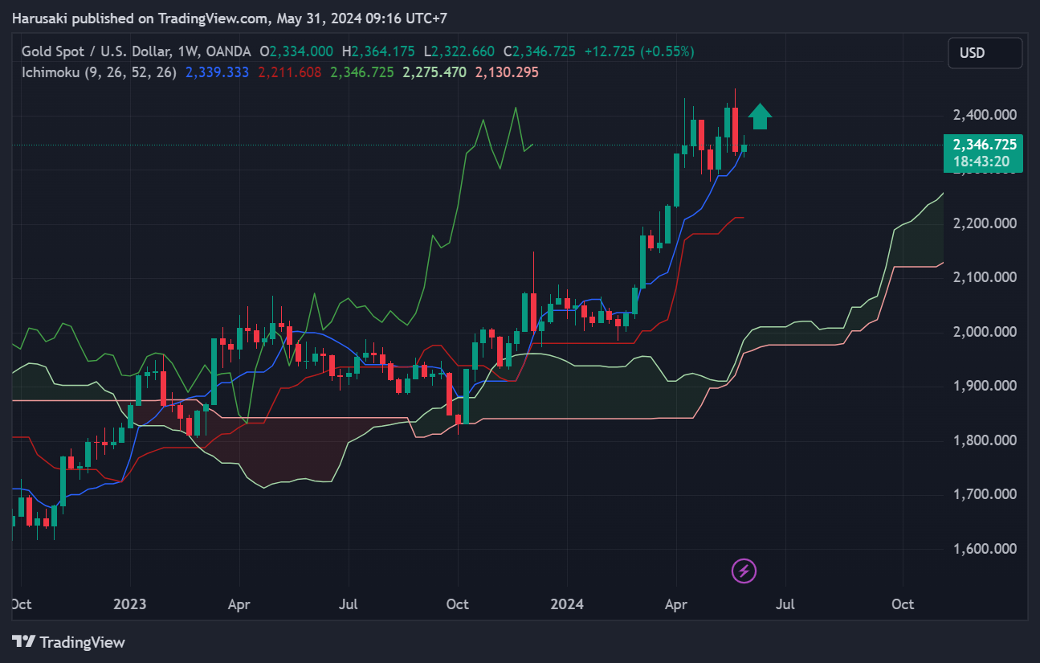Click the 1,900.000 price axis label
This screenshot has height=663, width=1040.
[x=985, y=386]
